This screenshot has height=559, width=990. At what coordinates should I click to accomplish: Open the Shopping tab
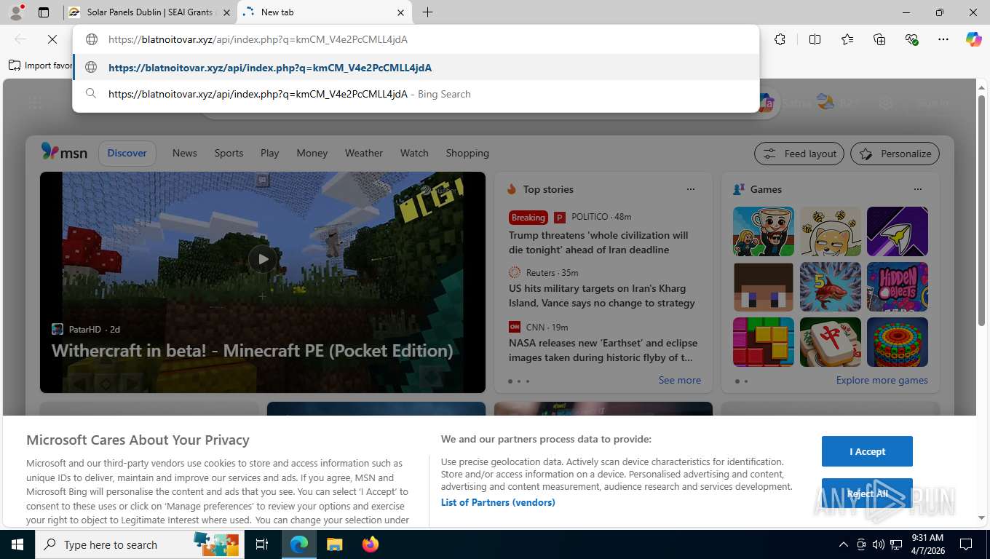467,153
